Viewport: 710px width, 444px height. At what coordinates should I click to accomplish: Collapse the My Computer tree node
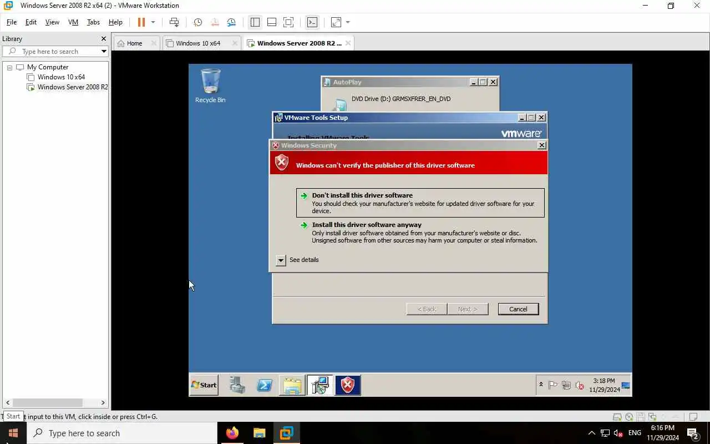tap(9, 67)
